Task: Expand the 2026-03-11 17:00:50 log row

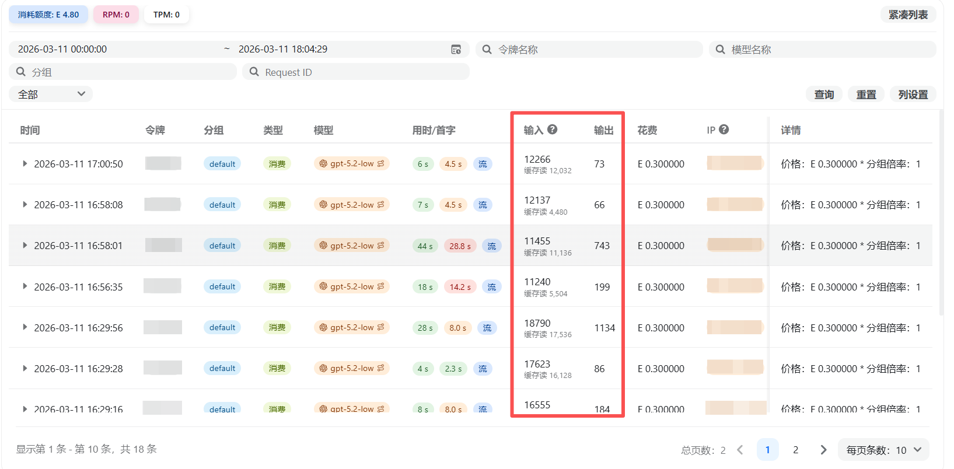Action: tap(25, 164)
